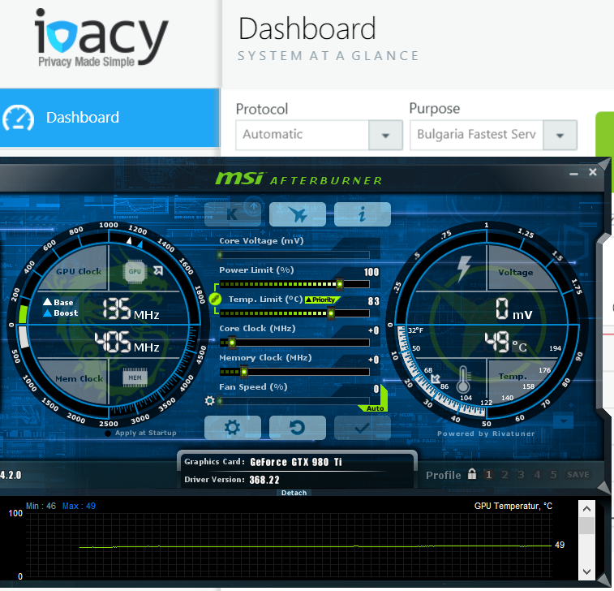This screenshot has height=591, width=614.
Task: Toggle the profile lock padlock icon
Action: 472,474
